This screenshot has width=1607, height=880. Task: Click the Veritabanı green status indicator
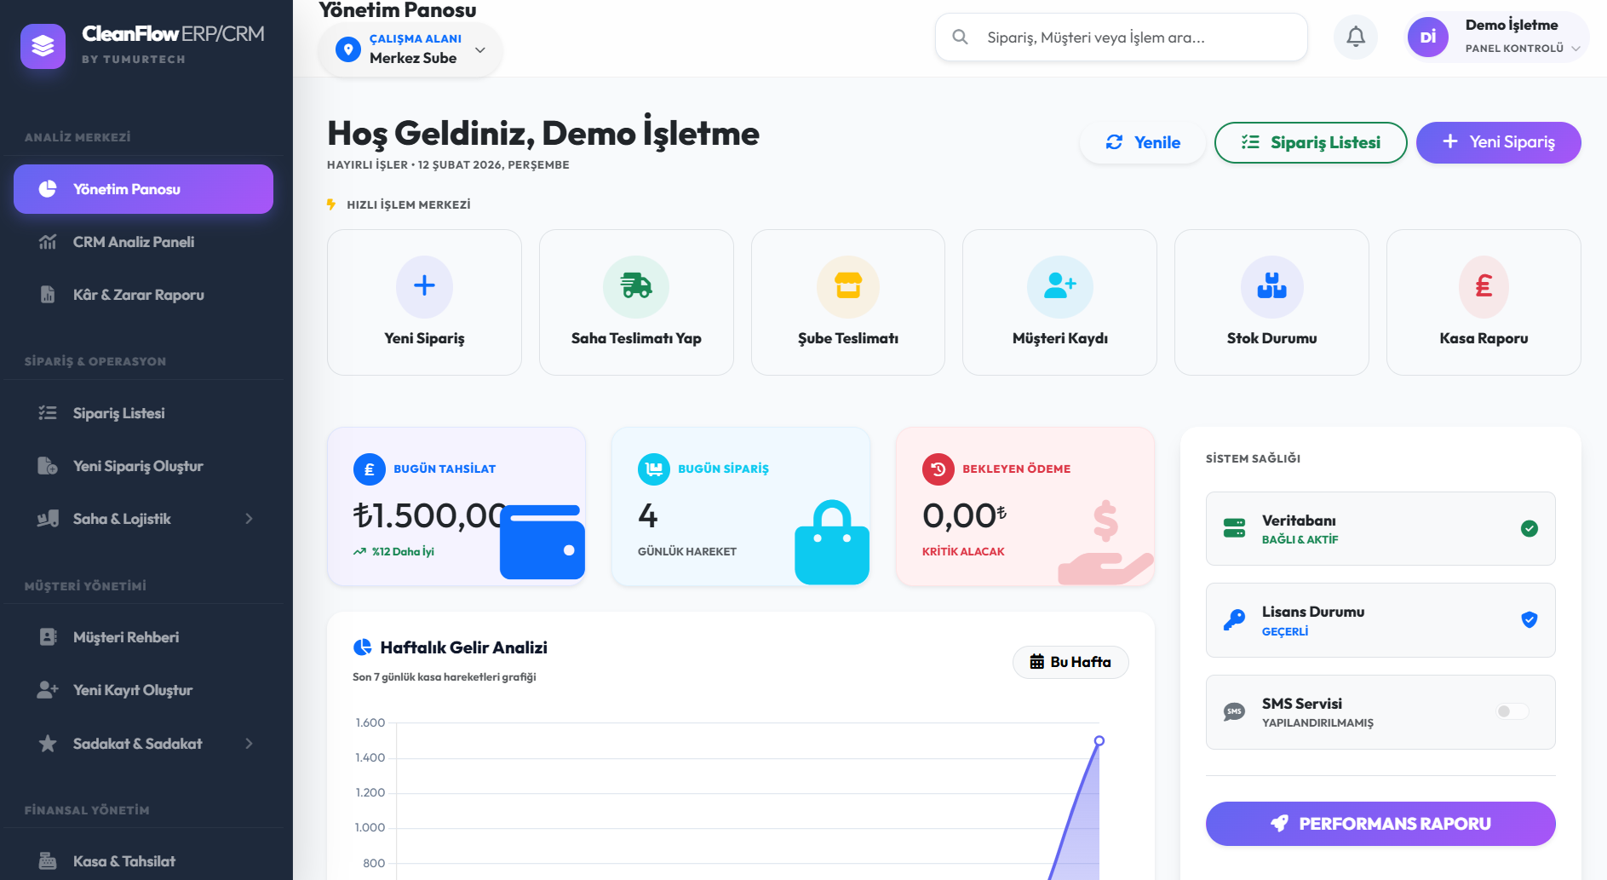point(1530,528)
